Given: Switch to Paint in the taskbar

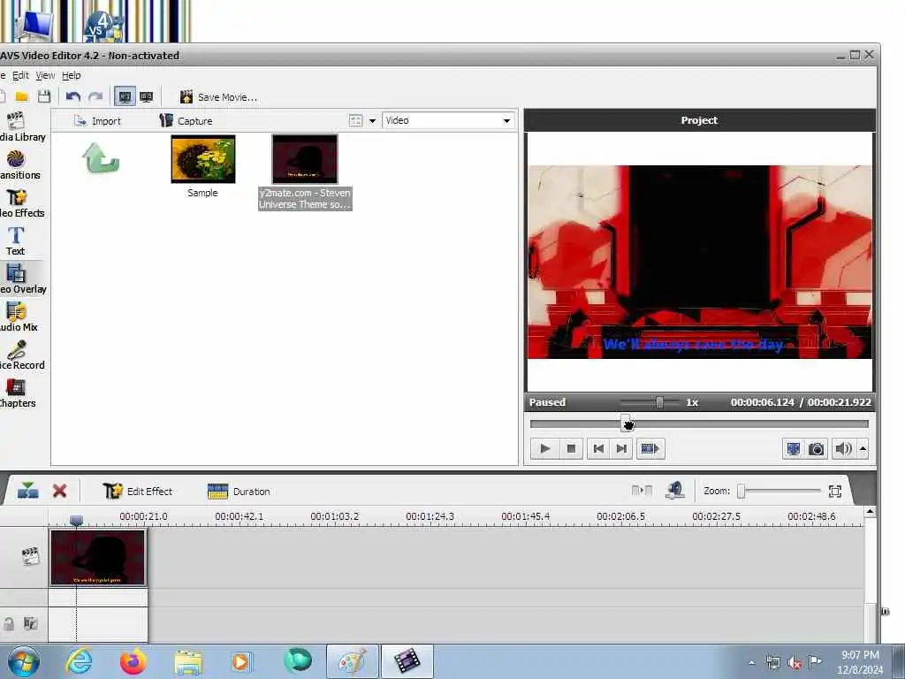Looking at the screenshot, I should tap(352, 661).
